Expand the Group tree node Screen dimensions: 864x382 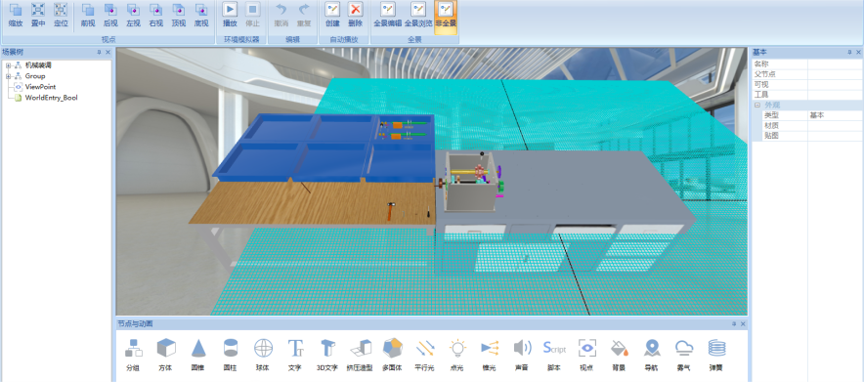[x=8, y=76]
